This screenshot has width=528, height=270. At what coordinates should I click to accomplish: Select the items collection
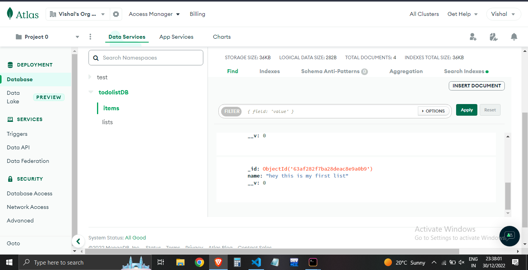coord(111,108)
